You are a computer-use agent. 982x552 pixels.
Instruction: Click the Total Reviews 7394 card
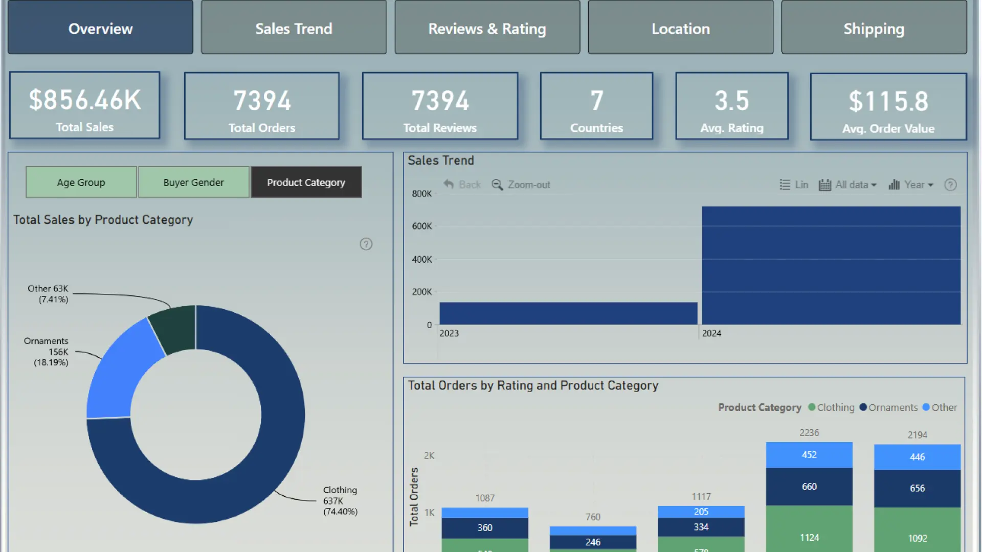(440, 106)
